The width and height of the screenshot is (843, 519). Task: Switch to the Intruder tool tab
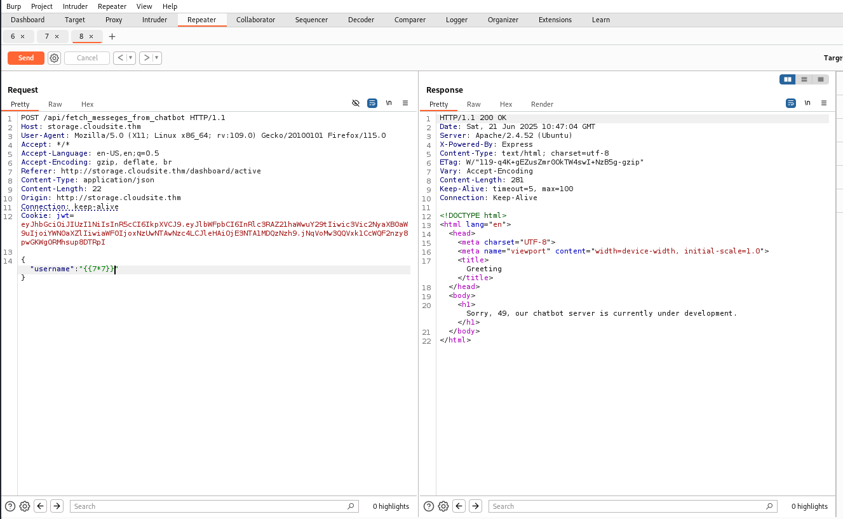pos(154,20)
